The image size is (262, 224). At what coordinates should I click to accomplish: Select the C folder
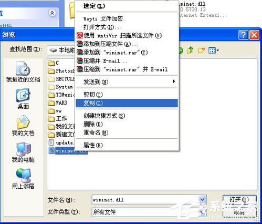54,63
